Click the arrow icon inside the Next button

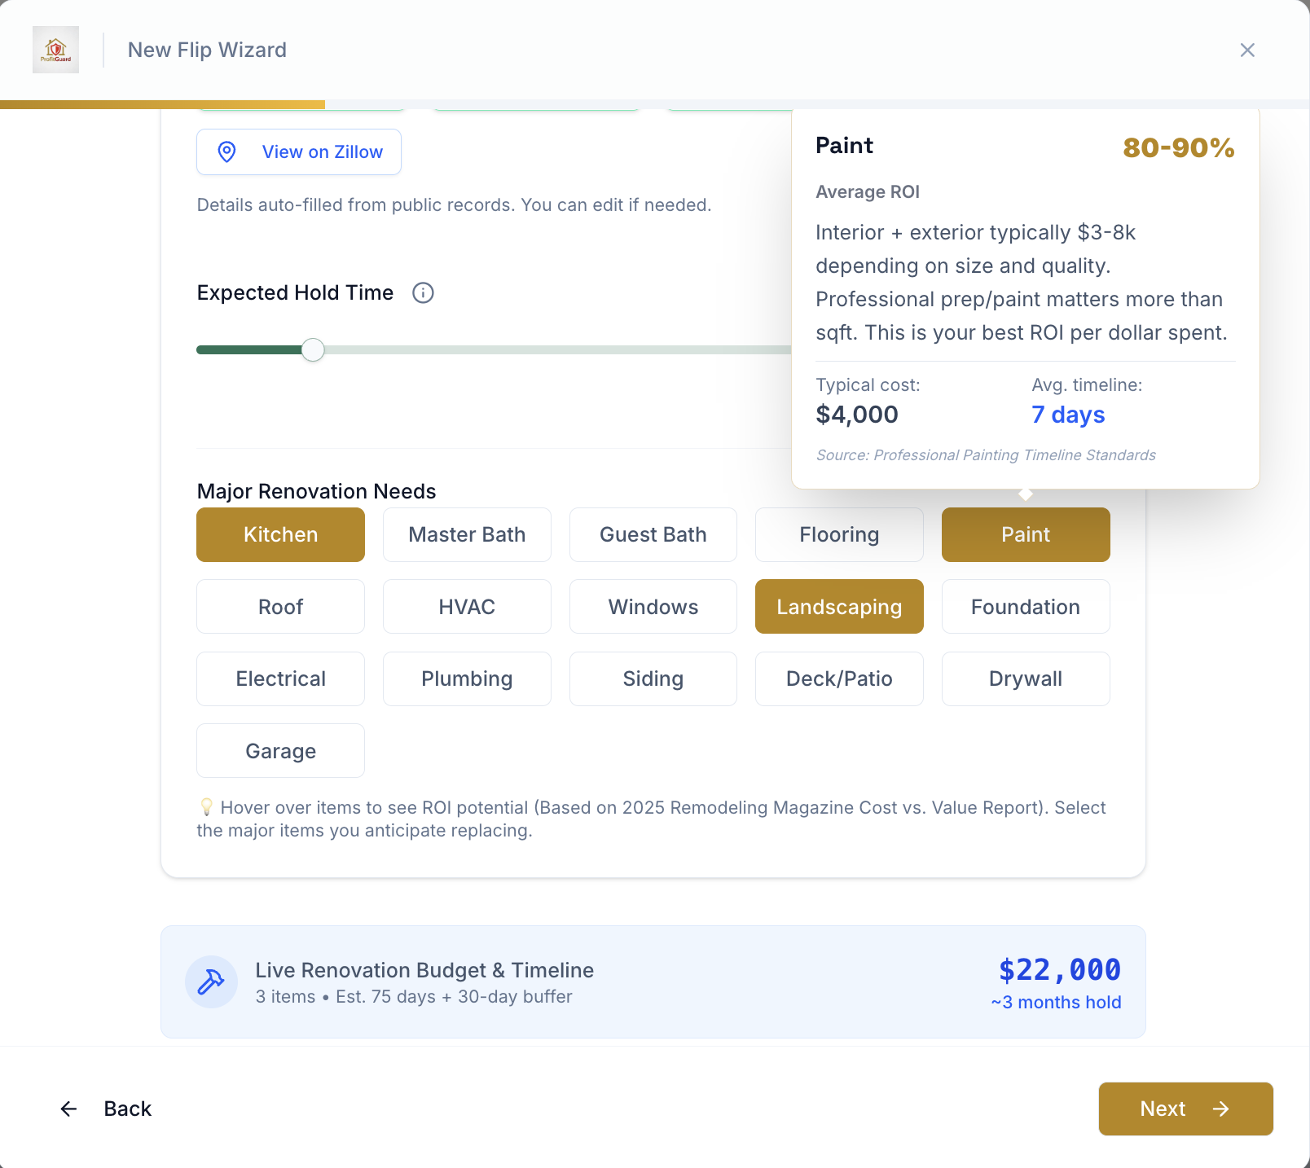(x=1220, y=1109)
